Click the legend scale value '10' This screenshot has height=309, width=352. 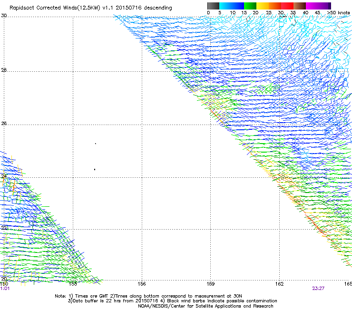tap(233, 13)
